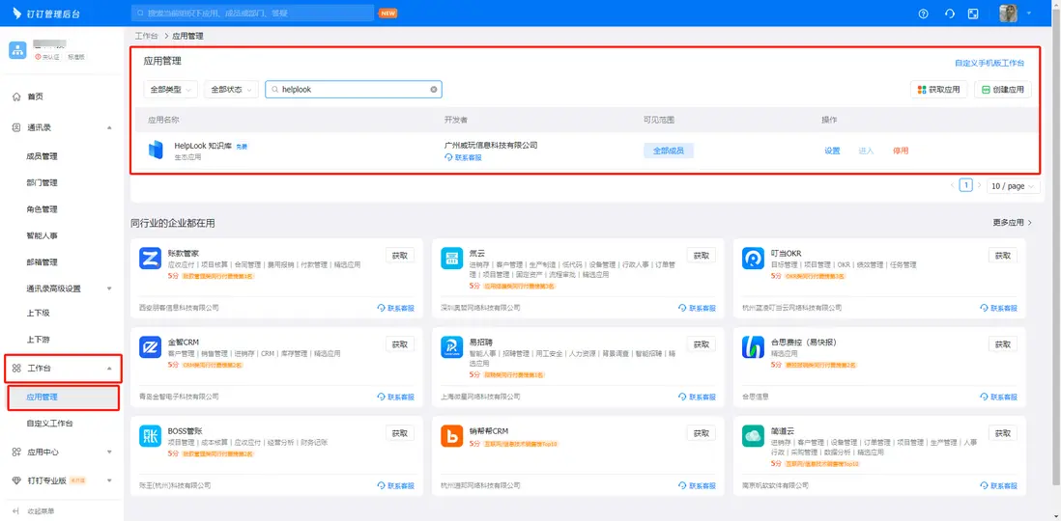Click the square window icon beside the profile photo
The height and width of the screenshot is (521, 1061).
pyautogui.click(x=973, y=14)
